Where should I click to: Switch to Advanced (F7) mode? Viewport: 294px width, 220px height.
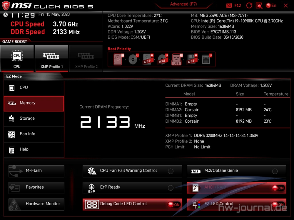(183, 4)
